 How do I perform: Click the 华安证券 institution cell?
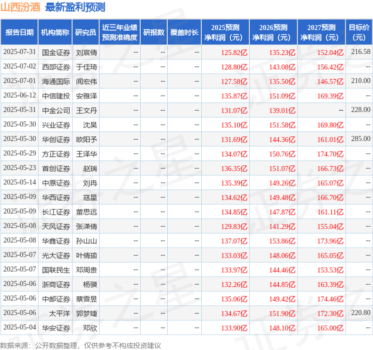pyautogui.click(x=56, y=328)
